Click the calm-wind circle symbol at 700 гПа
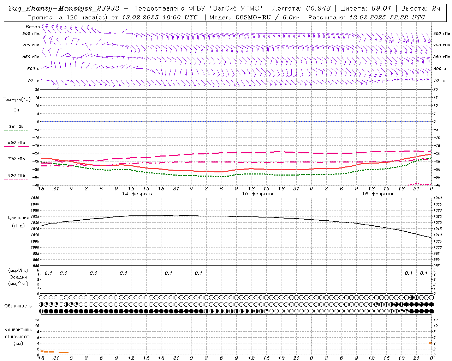This screenshot has height=361, width=452. [91, 45]
